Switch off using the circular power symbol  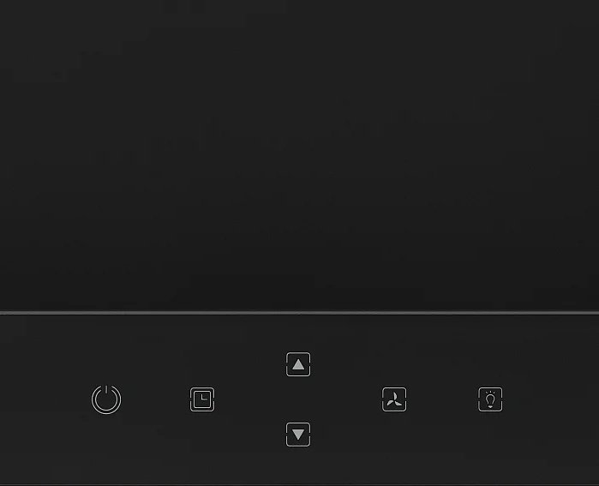106,399
